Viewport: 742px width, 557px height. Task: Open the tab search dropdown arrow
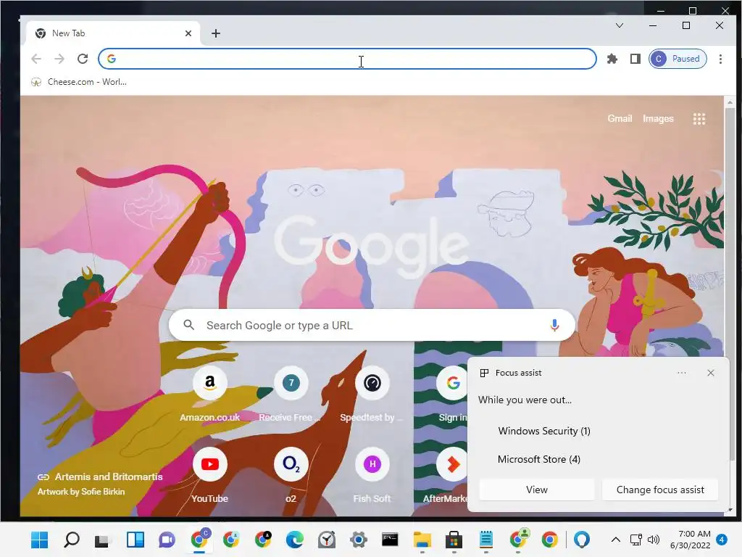click(x=620, y=25)
